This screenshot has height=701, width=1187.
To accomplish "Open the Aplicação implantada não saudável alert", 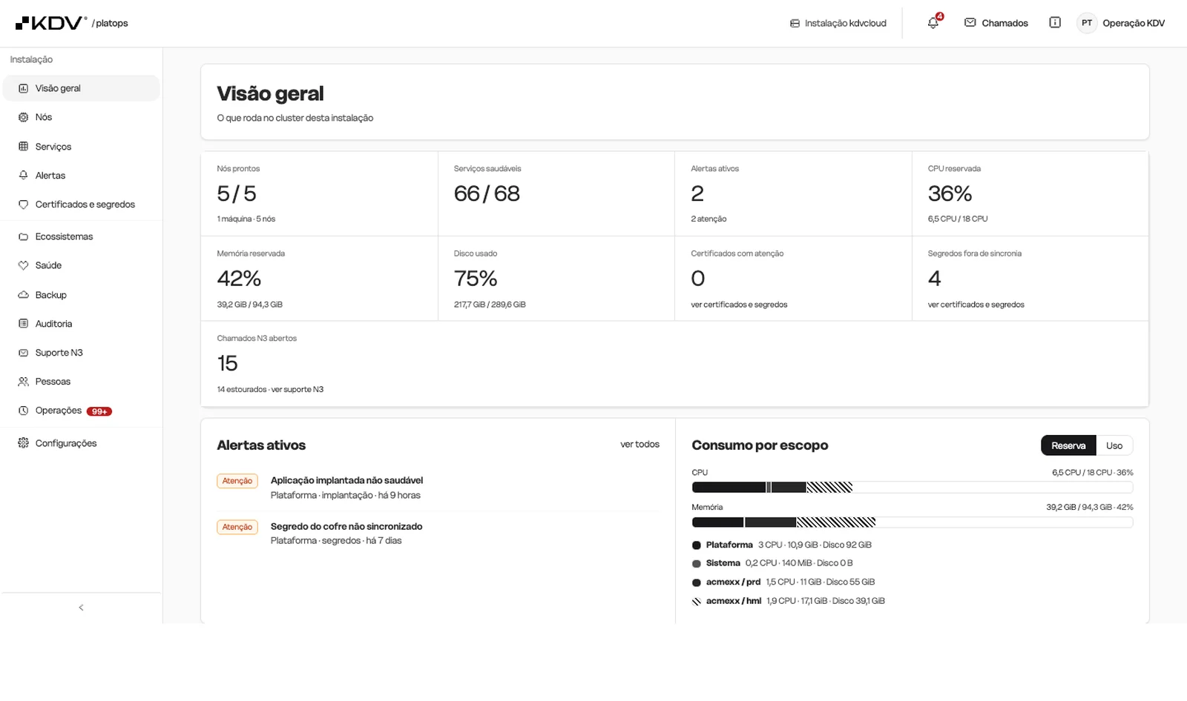I will click(x=438, y=488).
